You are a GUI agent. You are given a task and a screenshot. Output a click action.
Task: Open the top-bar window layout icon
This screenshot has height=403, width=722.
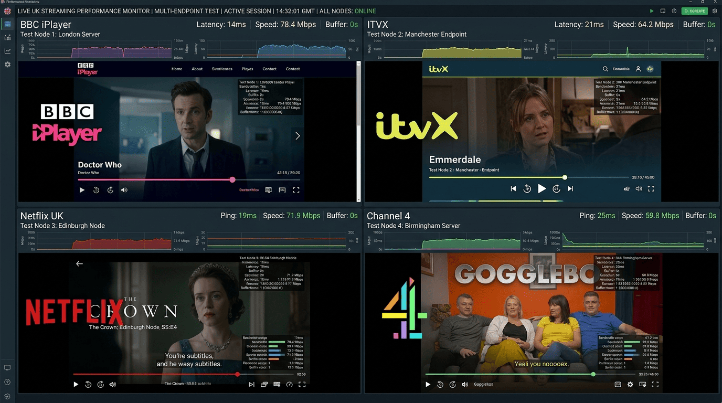click(x=663, y=11)
